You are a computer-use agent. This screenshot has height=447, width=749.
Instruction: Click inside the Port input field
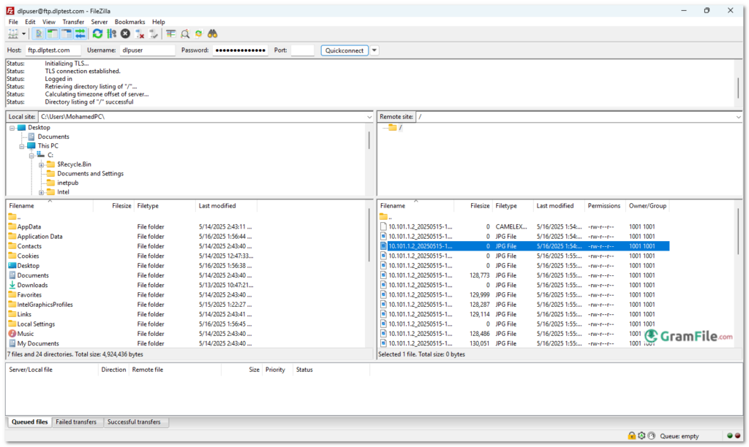tap(304, 50)
